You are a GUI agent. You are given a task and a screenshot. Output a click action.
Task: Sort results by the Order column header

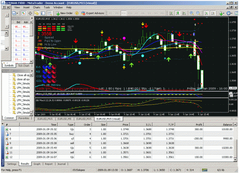(83, 124)
